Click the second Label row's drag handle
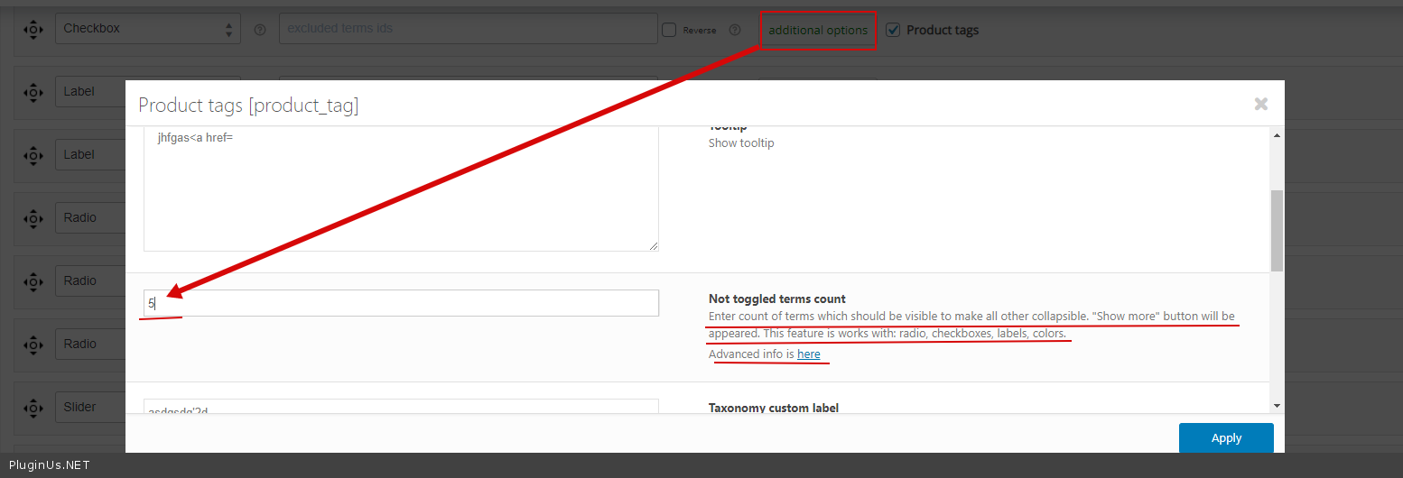This screenshot has height=478, width=1403. (33, 155)
